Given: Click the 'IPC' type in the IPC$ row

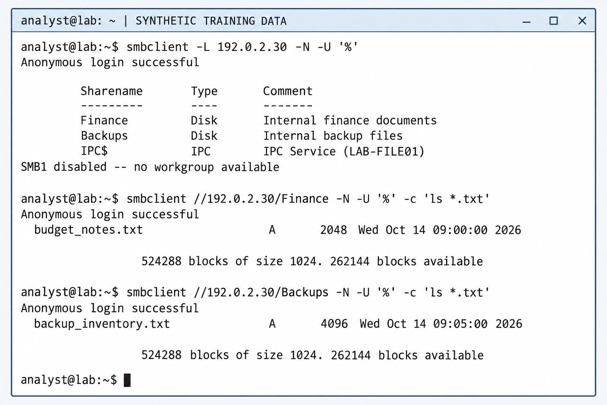Looking at the screenshot, I should (x=201, y=151).
